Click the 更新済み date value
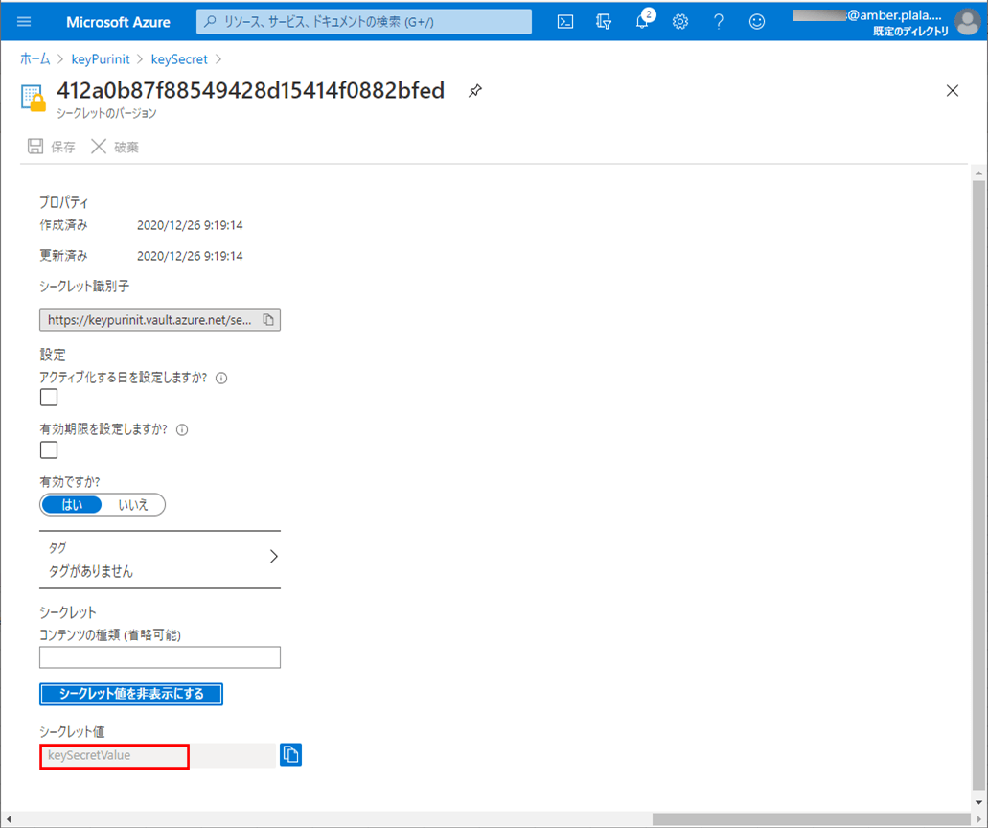 click(190, 256)
